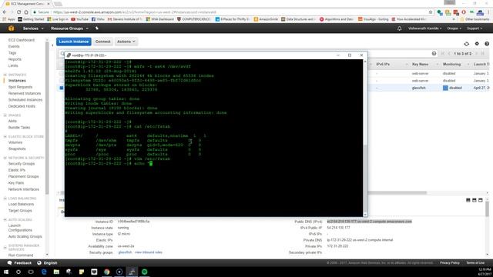Open browser home page icon
This screenshot has width=493, height=277.
click(26, 12)
